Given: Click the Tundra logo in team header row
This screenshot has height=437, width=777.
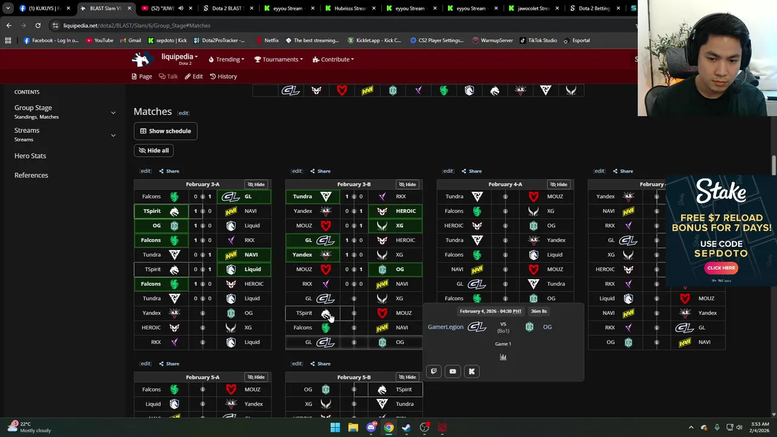Looking at the screenshot, I should (x=546, y=90).
